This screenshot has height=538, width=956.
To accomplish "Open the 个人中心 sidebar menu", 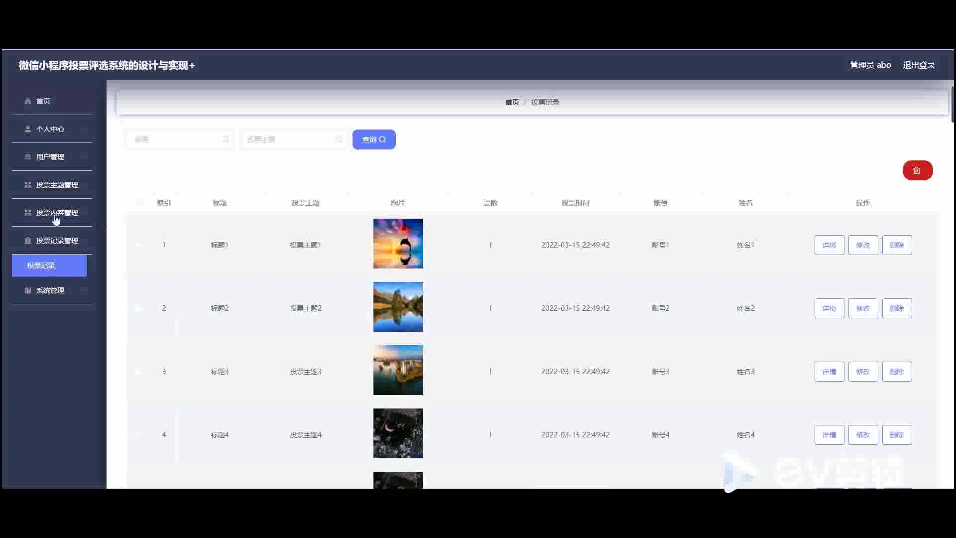I will point(52,129).
